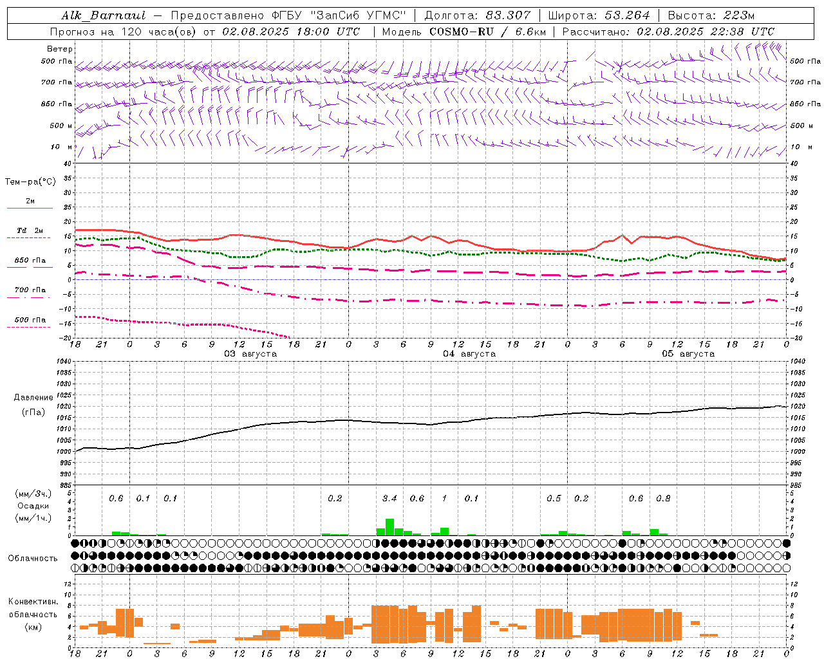Click the elevation text "Высота: 223м"

(x=711, y=15)
